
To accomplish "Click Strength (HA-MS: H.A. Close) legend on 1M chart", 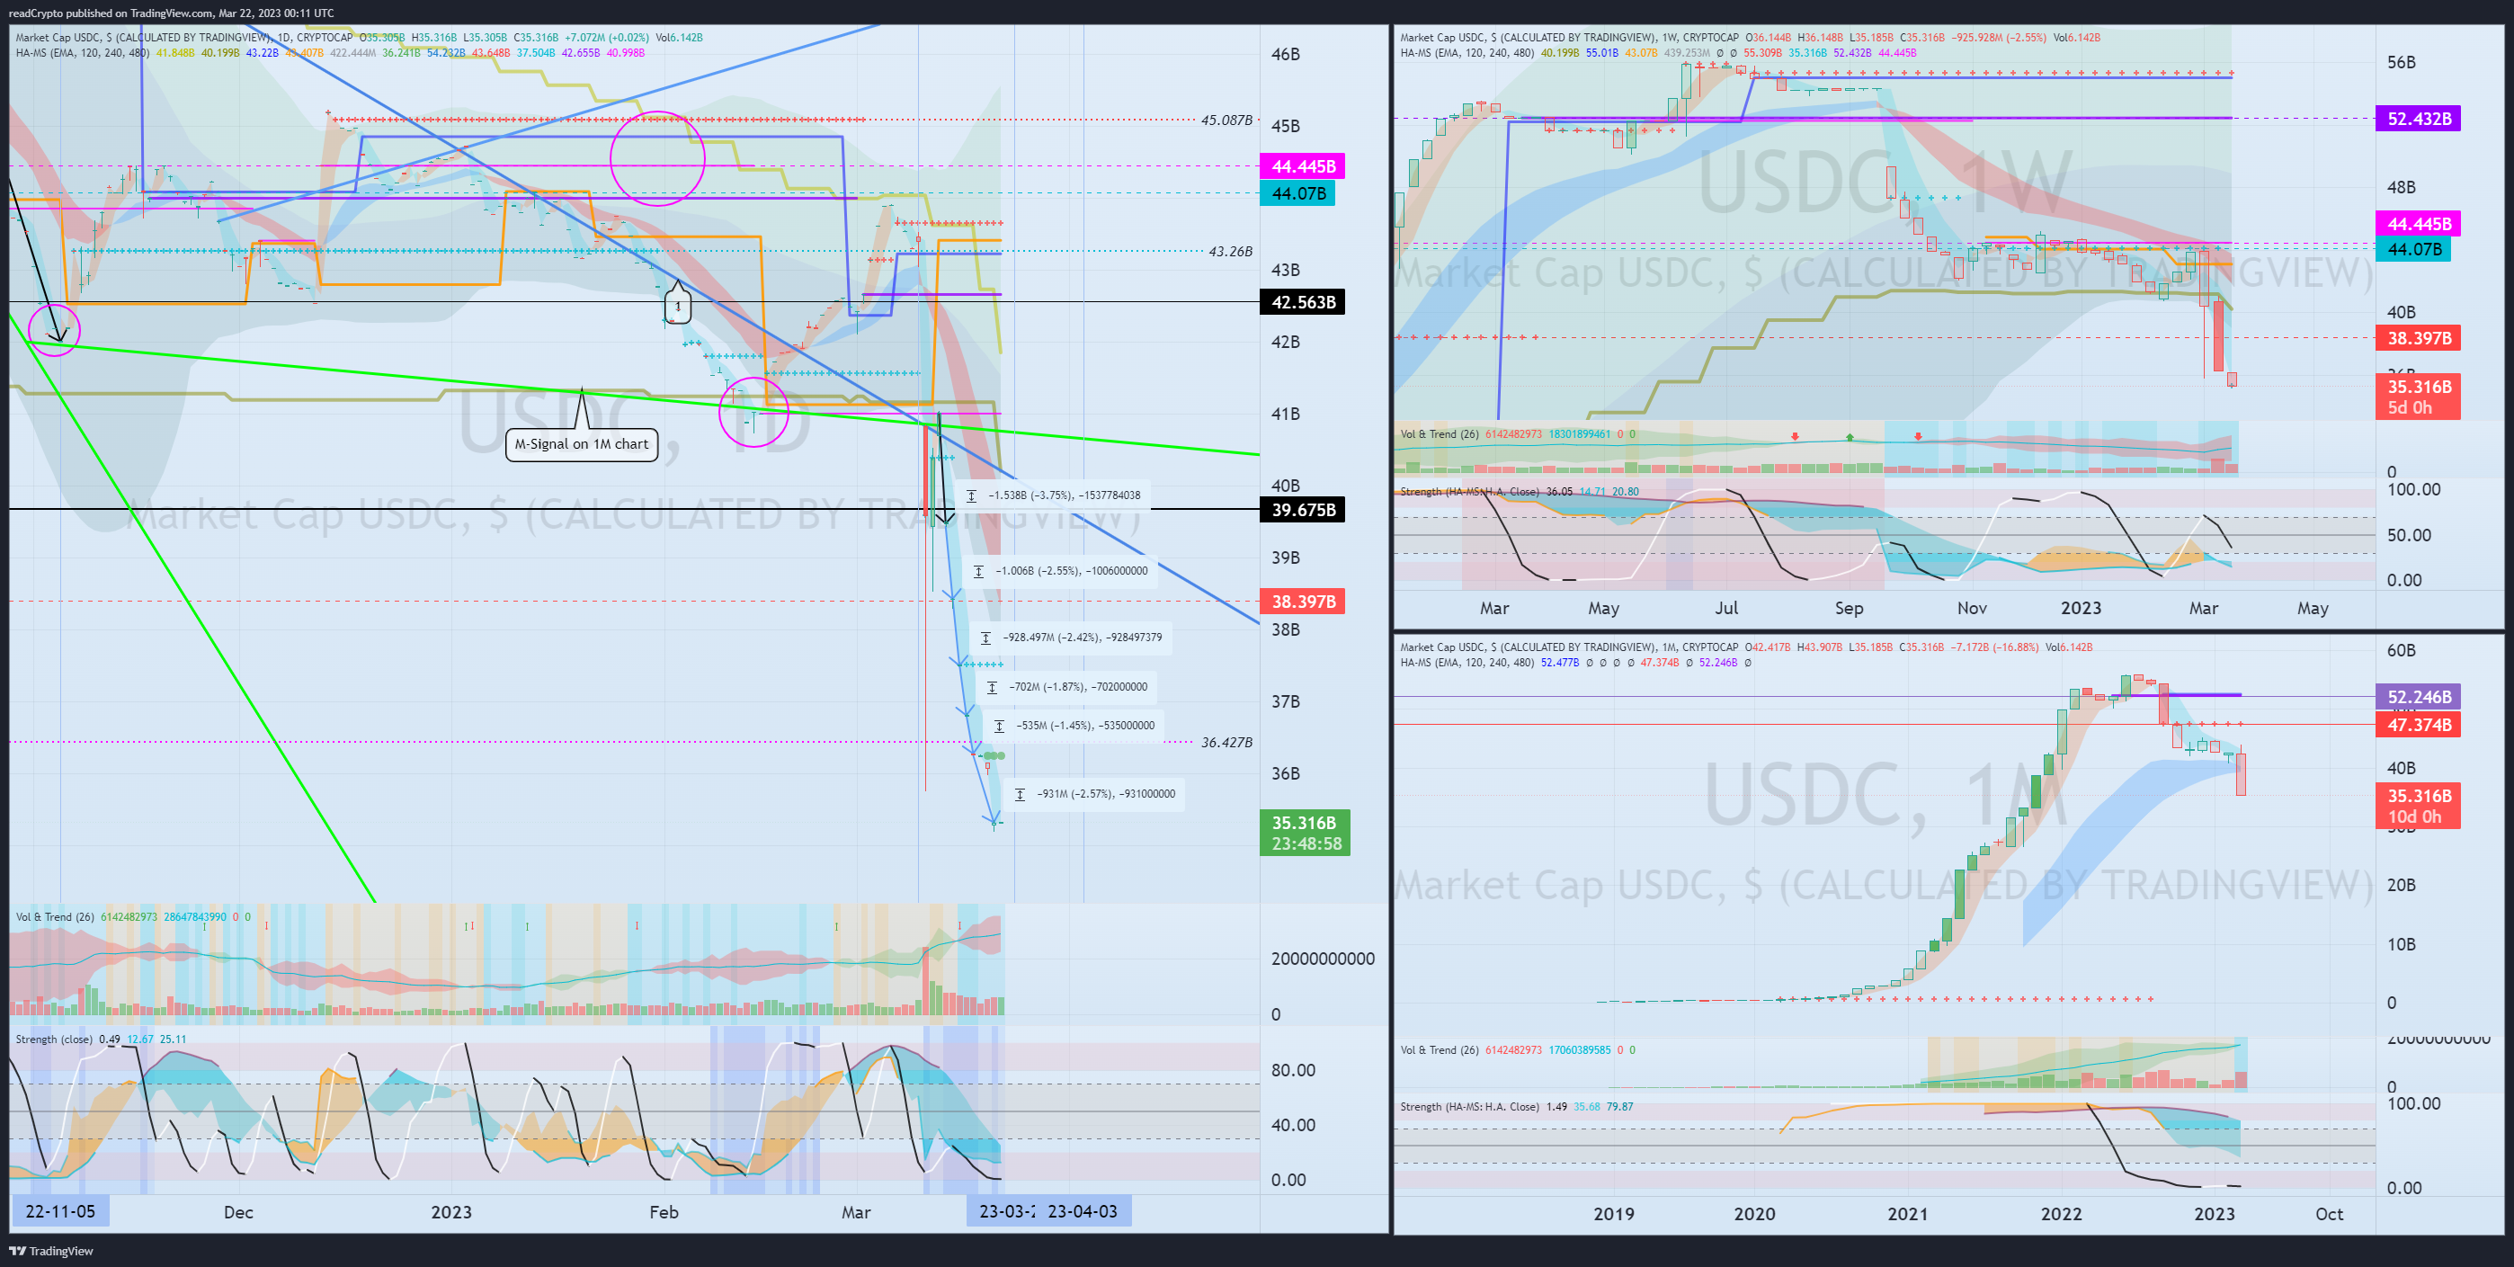I will (1469, 1107).
